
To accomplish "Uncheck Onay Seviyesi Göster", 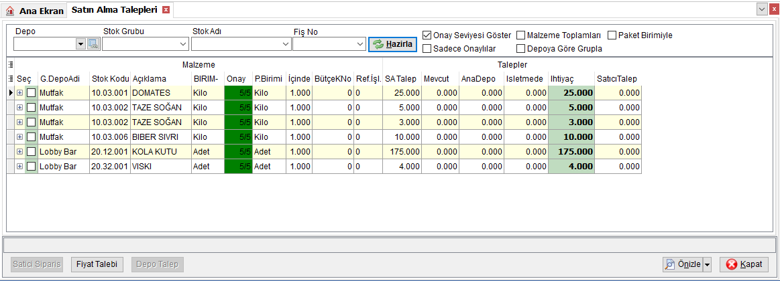I will click(x=427, y=35).
